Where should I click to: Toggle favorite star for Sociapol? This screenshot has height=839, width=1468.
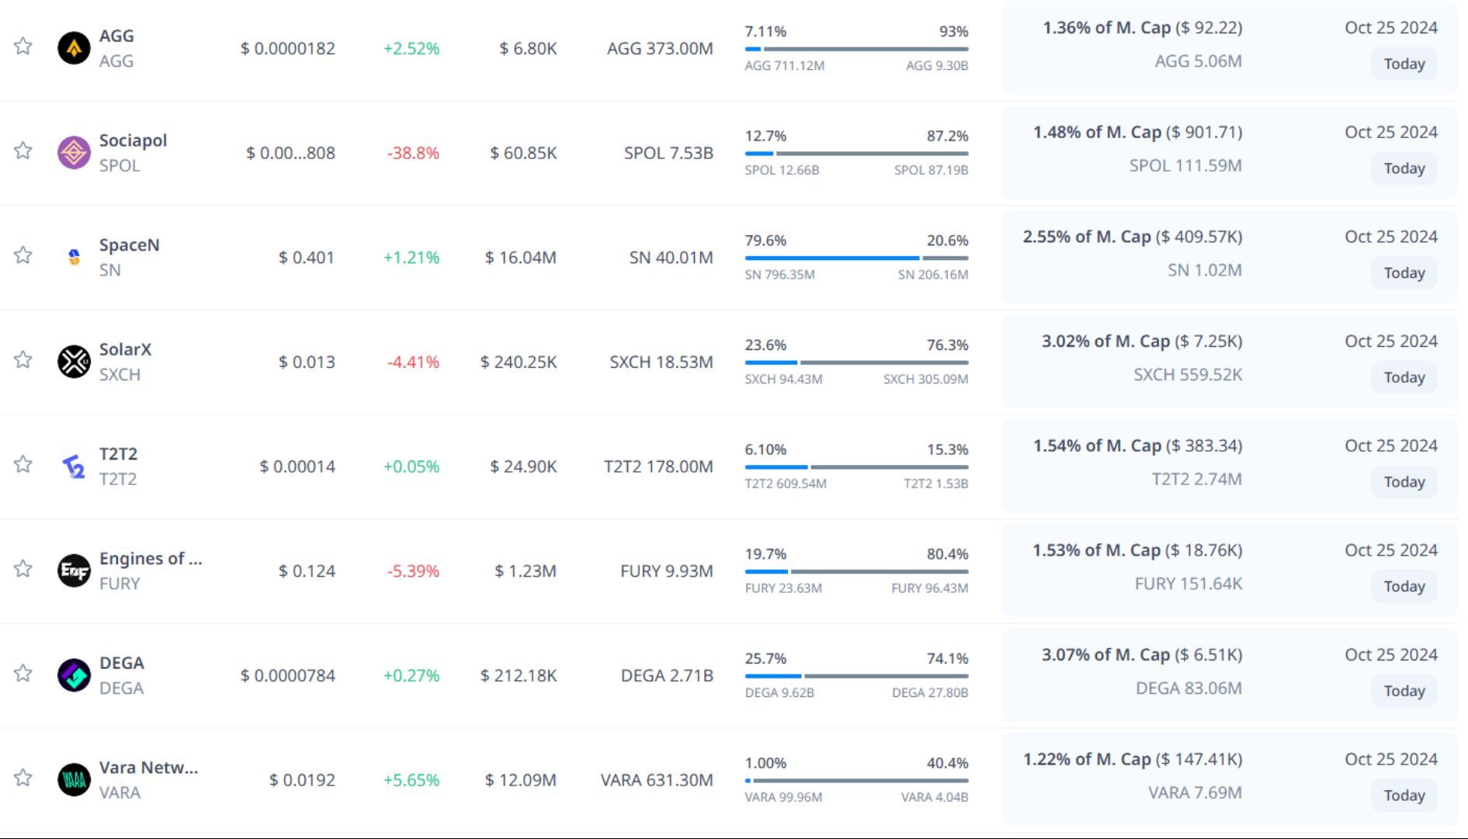click(x=23, y=151)
